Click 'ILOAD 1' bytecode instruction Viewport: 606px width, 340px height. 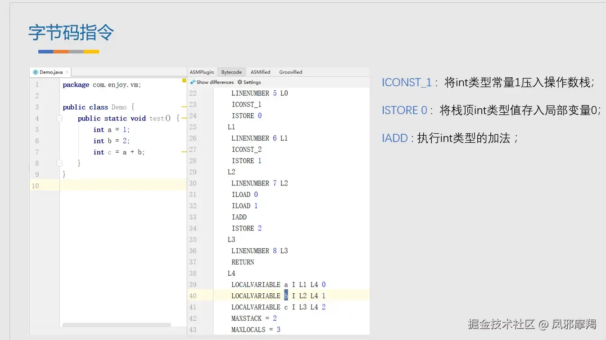point(244,206)
